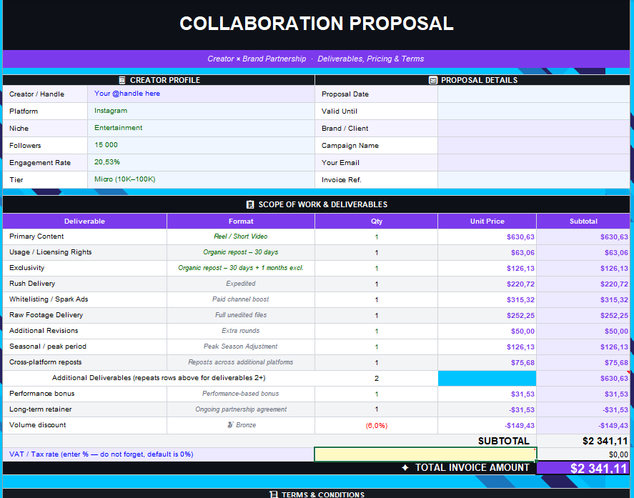This screenshot has width=634, height=498.
Task: Select the 'Organic repost – 30 days' format cell
Action: pyautogui.click(x=241, y=252)
